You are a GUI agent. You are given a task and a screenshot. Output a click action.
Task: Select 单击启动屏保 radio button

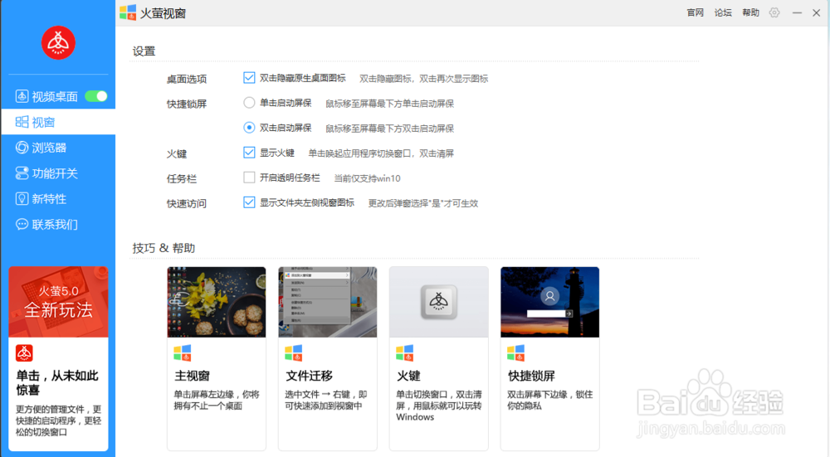point(249,103)
